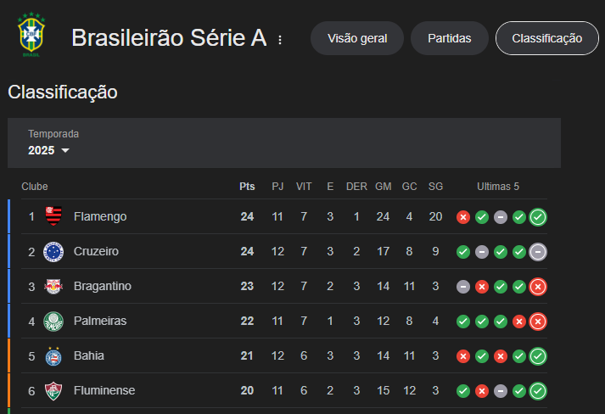The image size is (605, 414).
Task: Click the Pts column header
Action: tap(247, 187)
